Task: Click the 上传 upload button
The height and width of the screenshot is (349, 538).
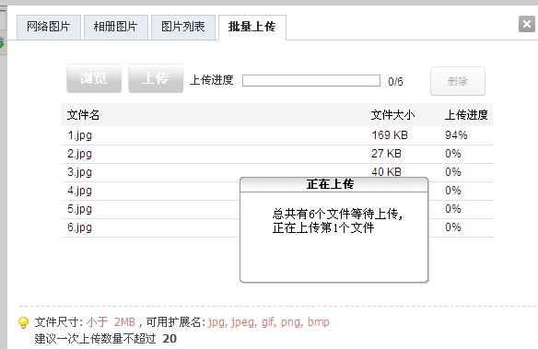Action: [156, 78]
